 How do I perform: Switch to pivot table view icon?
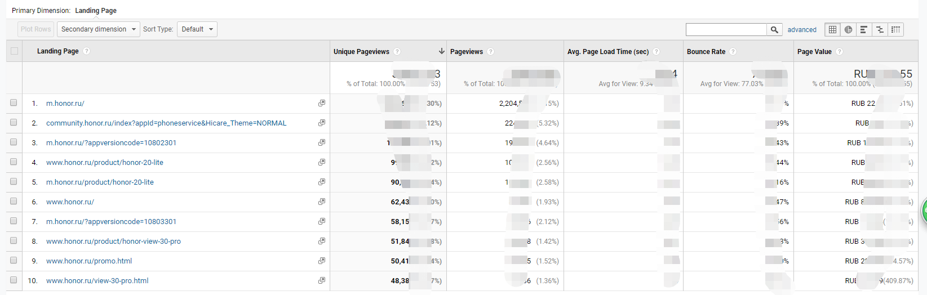[x=895, y=30]
